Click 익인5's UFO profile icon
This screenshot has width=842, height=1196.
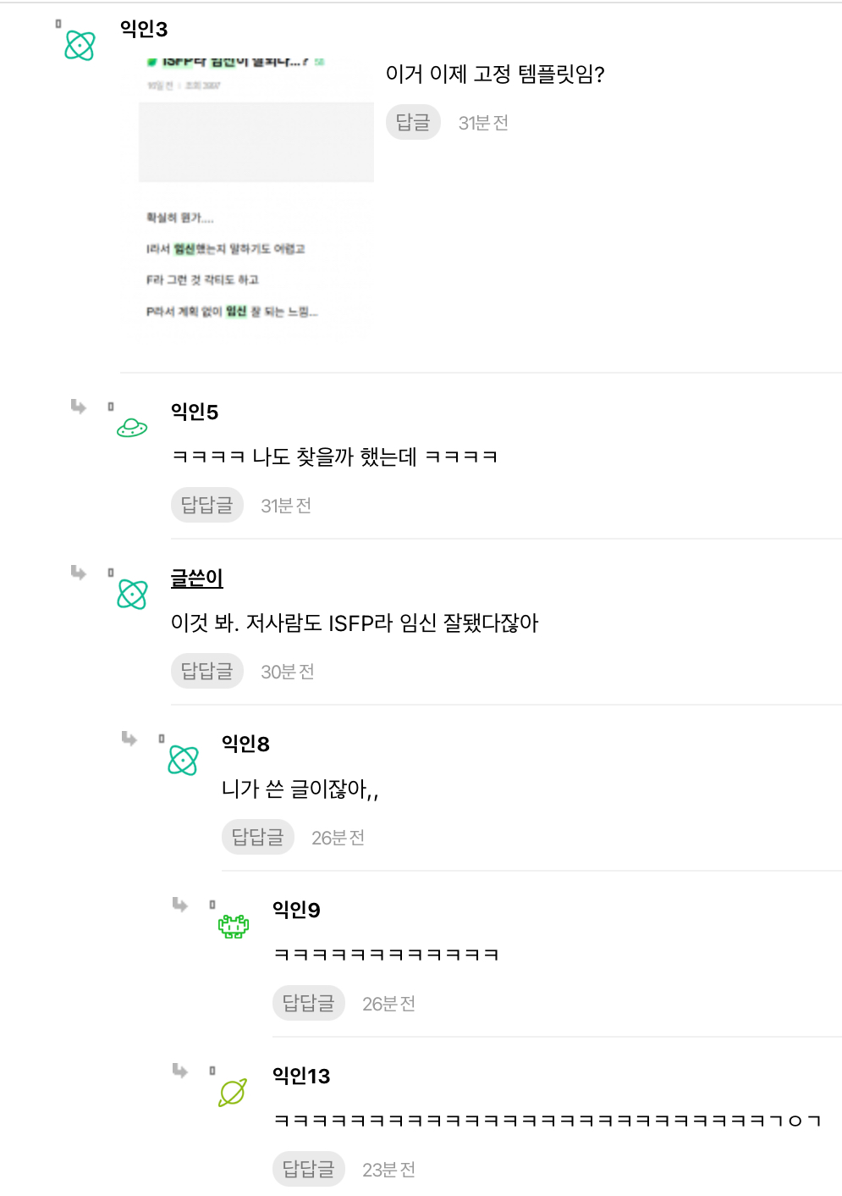click(131, 426)
